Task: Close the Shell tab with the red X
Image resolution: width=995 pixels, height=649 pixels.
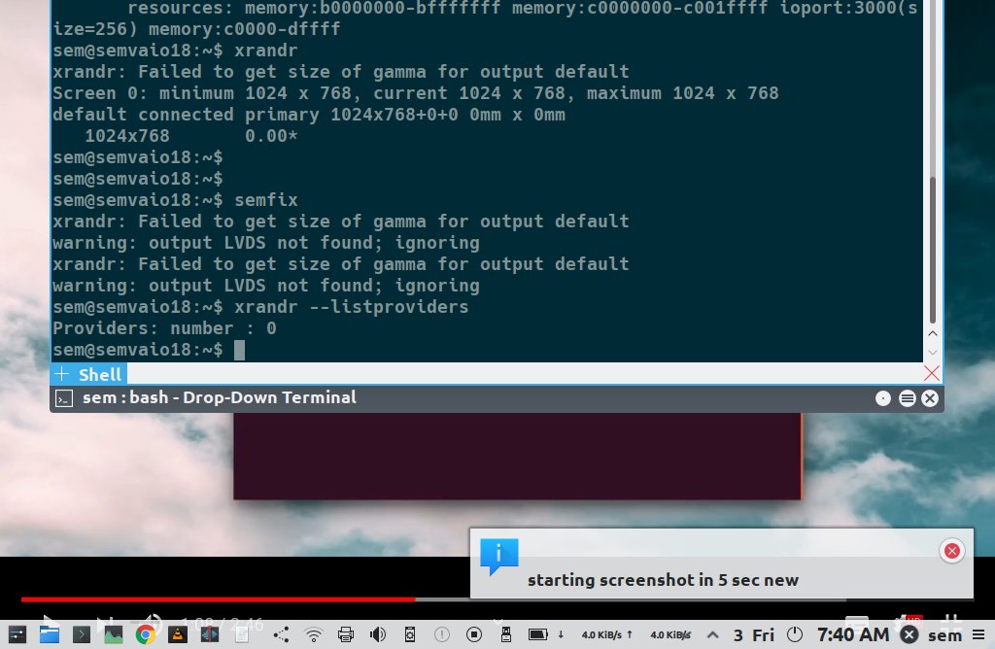Action: point(932,373)
